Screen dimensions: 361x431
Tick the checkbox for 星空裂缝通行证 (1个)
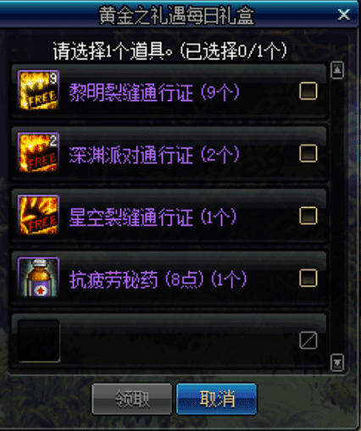coord(308,215)
